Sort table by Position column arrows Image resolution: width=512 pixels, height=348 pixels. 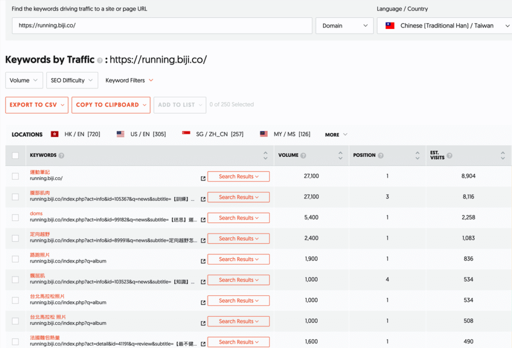point(417,155)
